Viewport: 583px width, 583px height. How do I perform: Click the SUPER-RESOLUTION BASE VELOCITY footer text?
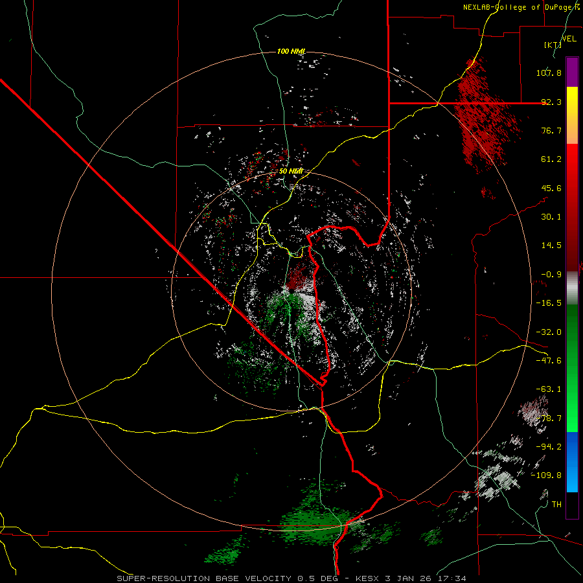(205, 578)
